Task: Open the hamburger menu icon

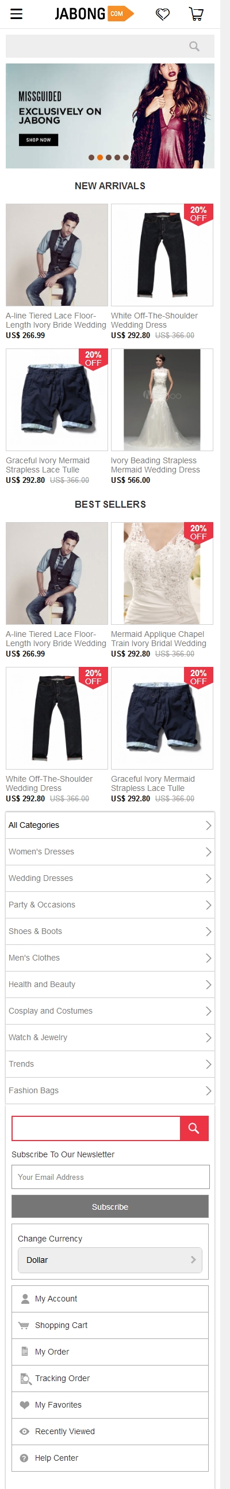Action: 16,14
